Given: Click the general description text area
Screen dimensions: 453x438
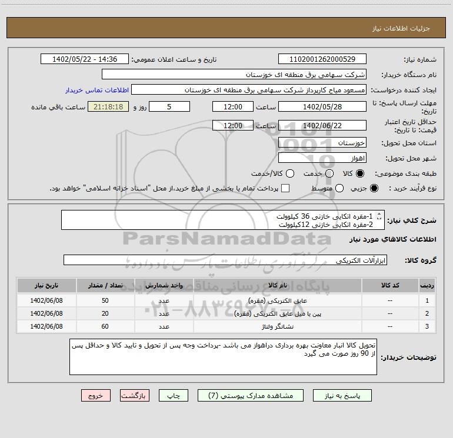Looking at the screenshot, I should (x=223, y=220).
